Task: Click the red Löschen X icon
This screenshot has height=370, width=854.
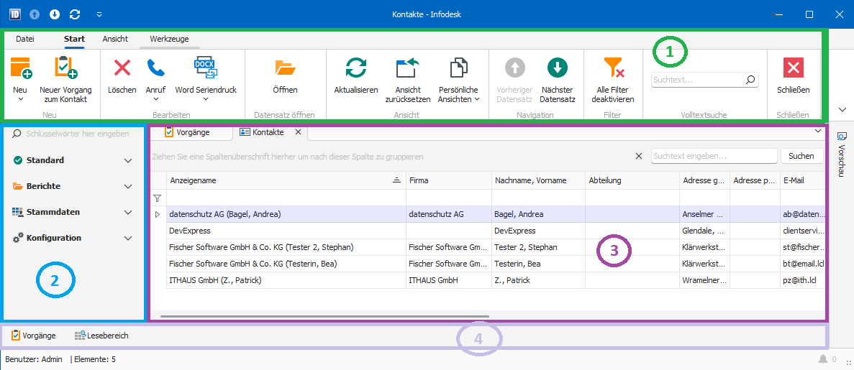Action: pos(122,68)
